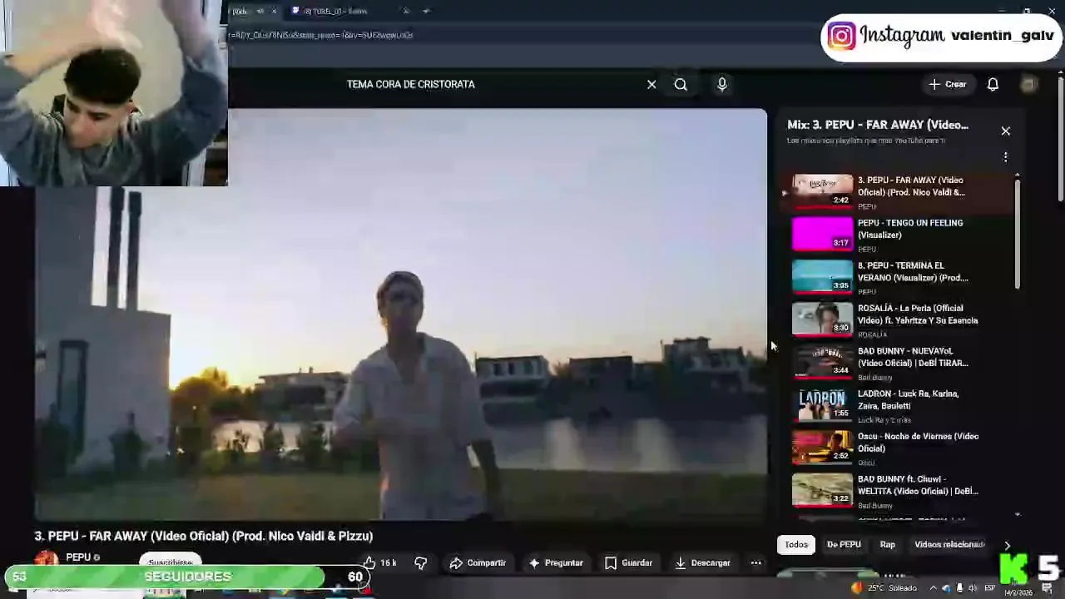
Task: Open the Mix playlist three-dot options
Action: pos(1005,157)
